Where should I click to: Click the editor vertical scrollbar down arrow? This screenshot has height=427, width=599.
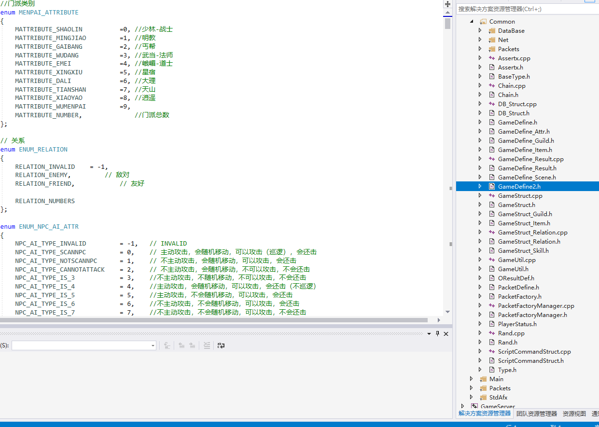(x=447, y=312)
